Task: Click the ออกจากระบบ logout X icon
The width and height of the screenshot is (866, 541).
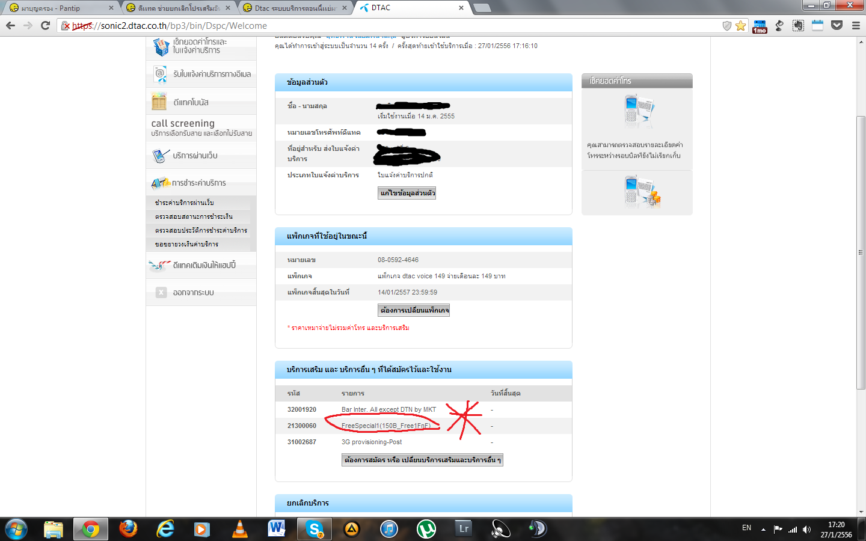Action: point(161,292)
